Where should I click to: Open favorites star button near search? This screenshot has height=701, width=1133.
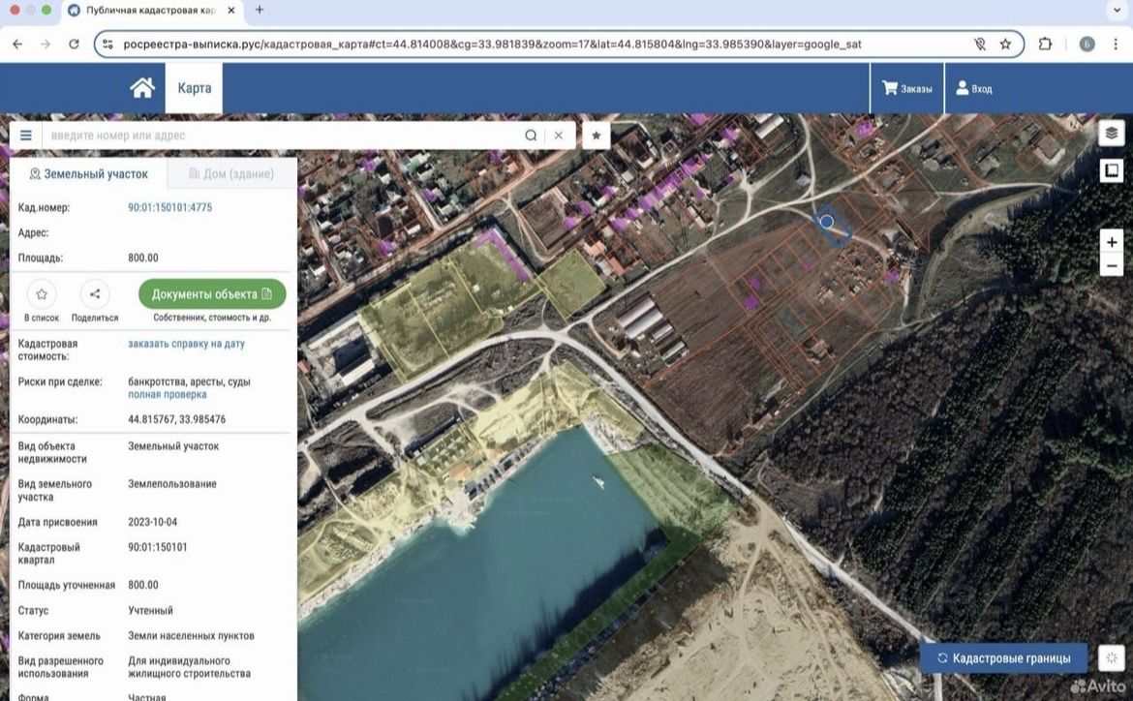tap(597, 136)
